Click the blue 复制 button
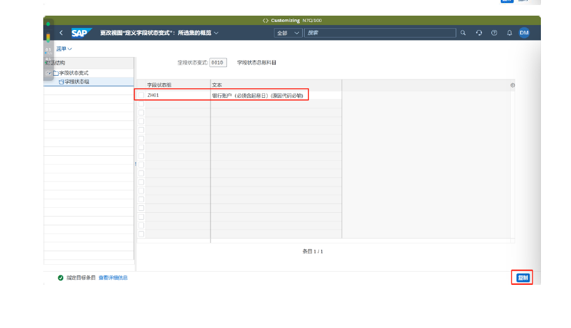Viewport: 571px width, 328px height. coord(522,277)
